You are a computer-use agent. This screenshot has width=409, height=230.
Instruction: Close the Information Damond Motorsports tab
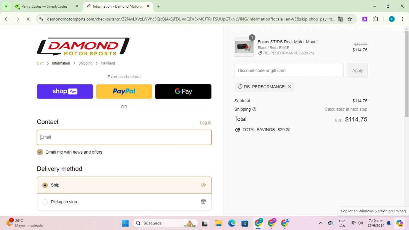tap(148, 6)
